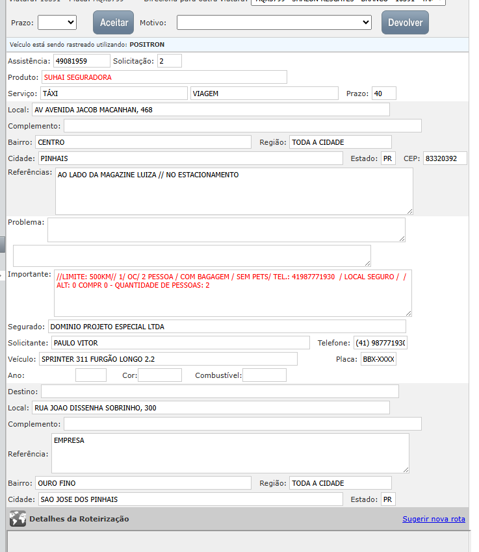Click the globe icon beside Detalhes da Roteirização
Screen dimensions: 479x552
coord(18,519)
